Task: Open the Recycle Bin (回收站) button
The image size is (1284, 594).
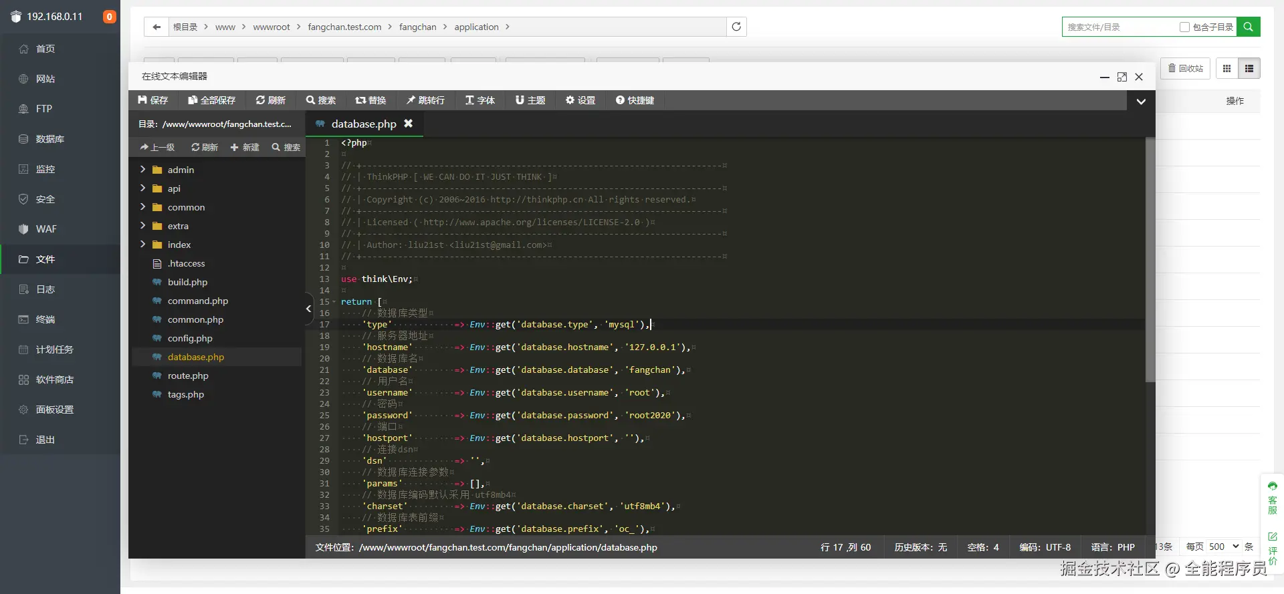Action: 1185,68
